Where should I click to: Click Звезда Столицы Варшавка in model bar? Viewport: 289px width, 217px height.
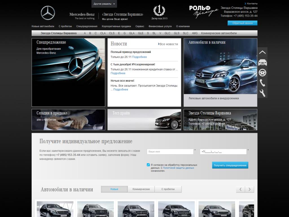pos(58,33)
